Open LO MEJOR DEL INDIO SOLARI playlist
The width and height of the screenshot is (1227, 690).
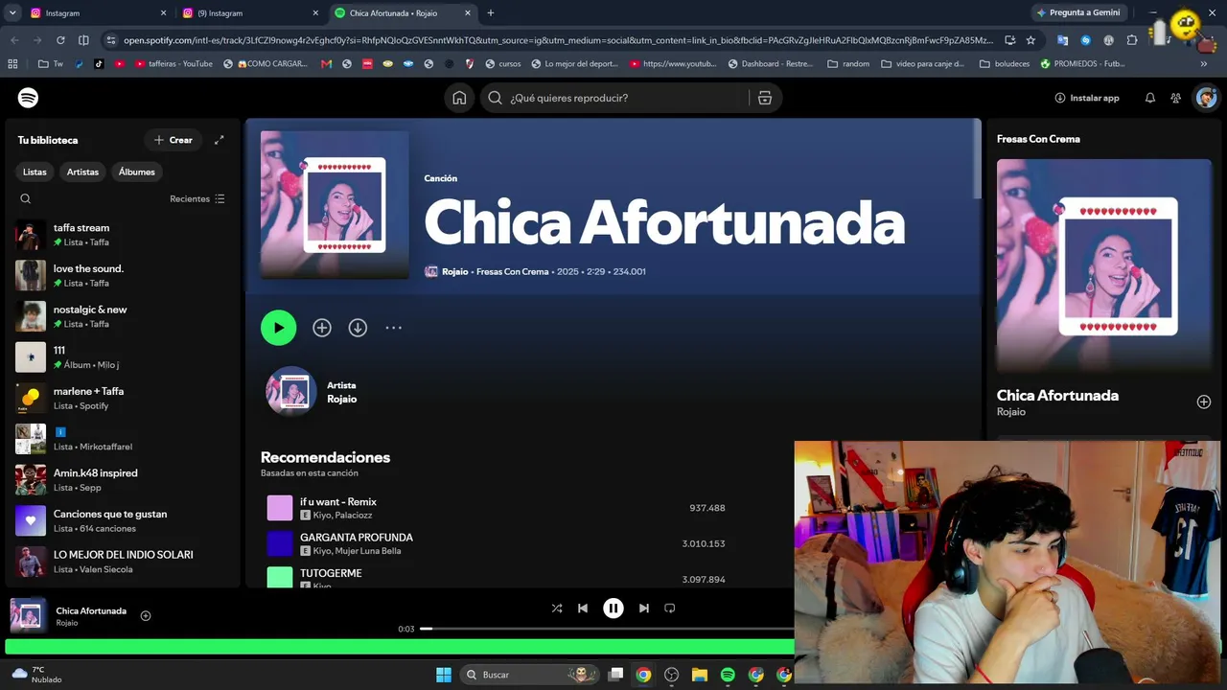(x=123, y=562)
